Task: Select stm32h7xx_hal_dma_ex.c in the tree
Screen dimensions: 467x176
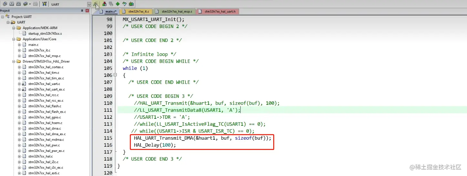Action: (x=47, y=134)
